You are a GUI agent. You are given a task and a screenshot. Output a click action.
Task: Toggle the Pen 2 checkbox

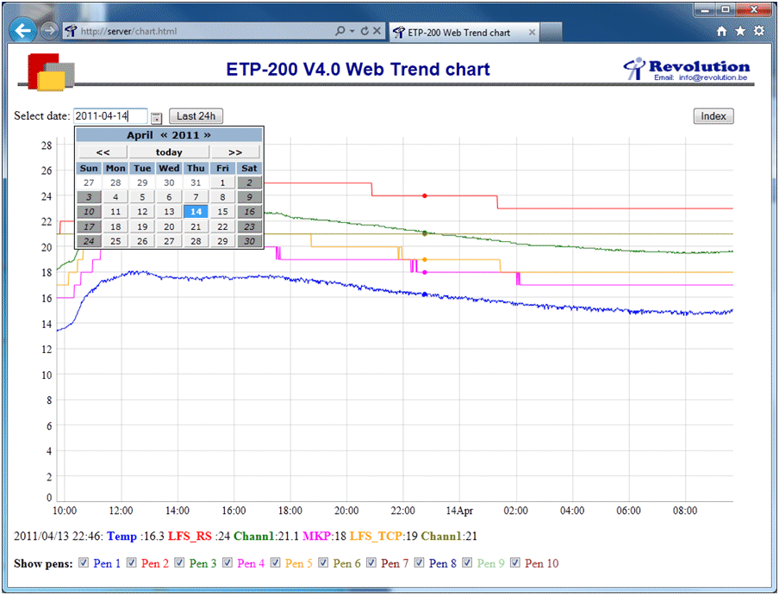(x=131, y=562)
